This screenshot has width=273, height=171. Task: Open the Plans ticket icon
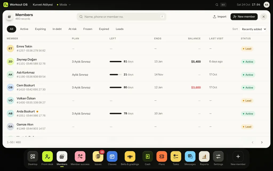[162, 156]
